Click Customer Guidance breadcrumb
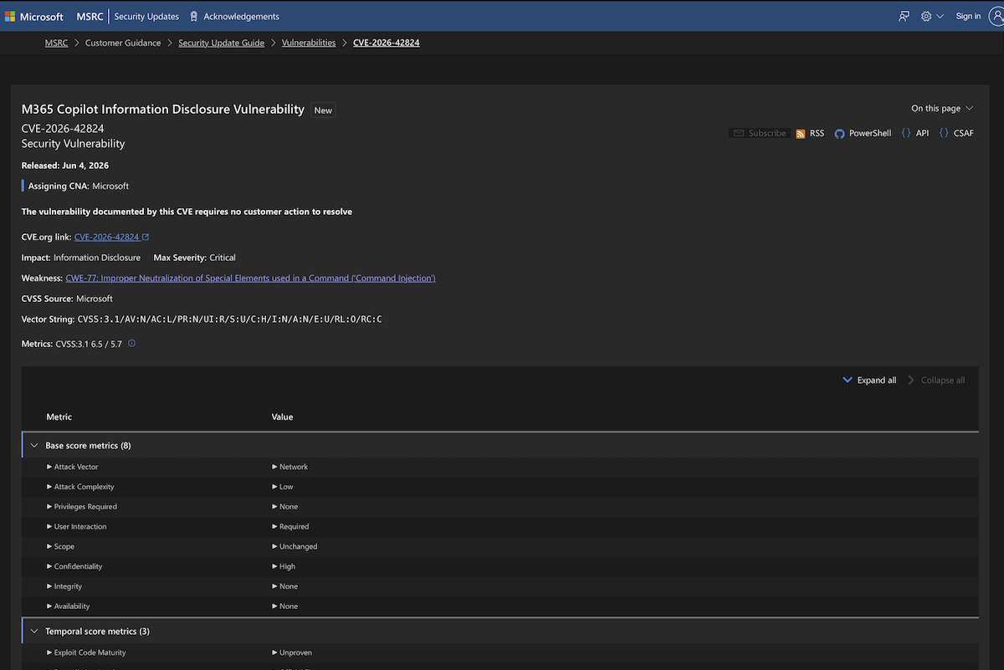Screen dimensions: 1004x670 click(x=123, y=43)
